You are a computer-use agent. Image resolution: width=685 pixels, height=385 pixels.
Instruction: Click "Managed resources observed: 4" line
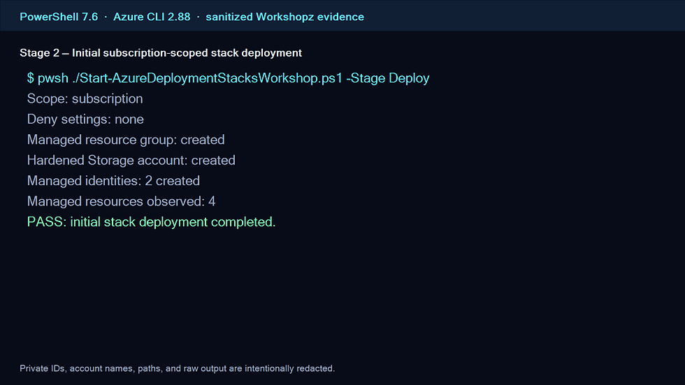pyautogui.click(x=121, y=201)
